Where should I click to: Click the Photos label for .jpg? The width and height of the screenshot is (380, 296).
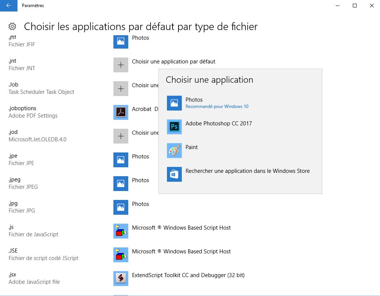click(x=140, y=204)
